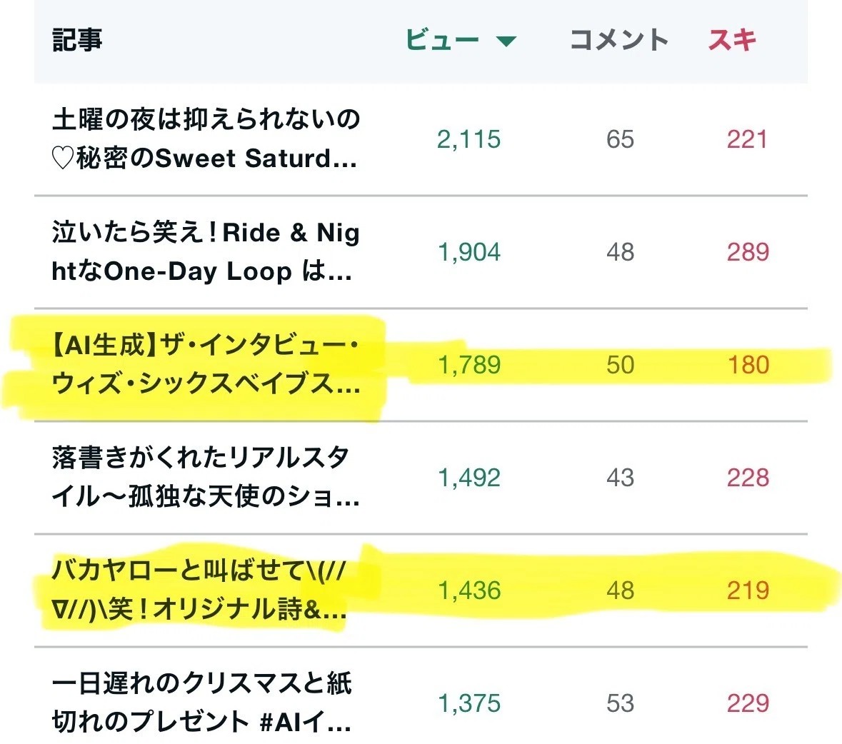842x744 pixels.
Task: Click likes count 289
Action: (x=748, y=252)
